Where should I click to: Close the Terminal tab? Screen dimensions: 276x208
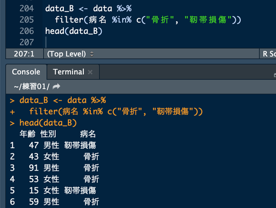(90, 72)
